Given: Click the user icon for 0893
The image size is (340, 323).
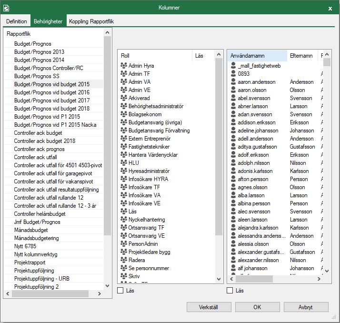Looking at the screenshot, I should coord(233,73).
